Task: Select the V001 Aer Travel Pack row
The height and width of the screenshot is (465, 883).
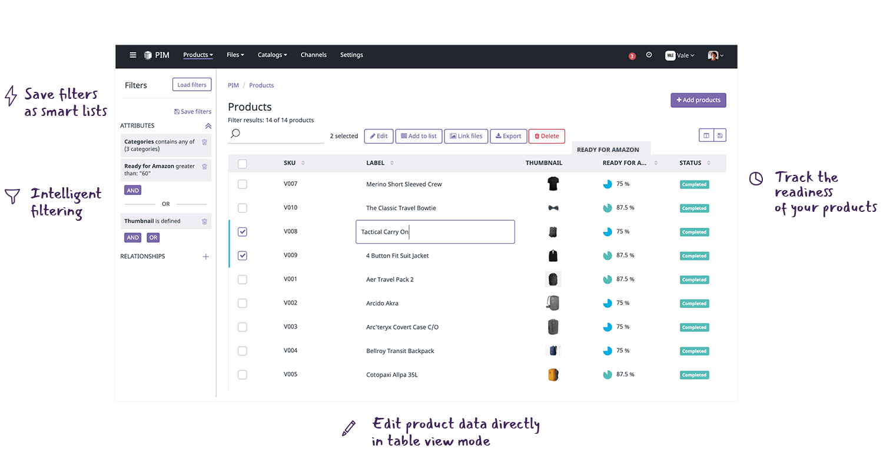Action: [242, 279]
